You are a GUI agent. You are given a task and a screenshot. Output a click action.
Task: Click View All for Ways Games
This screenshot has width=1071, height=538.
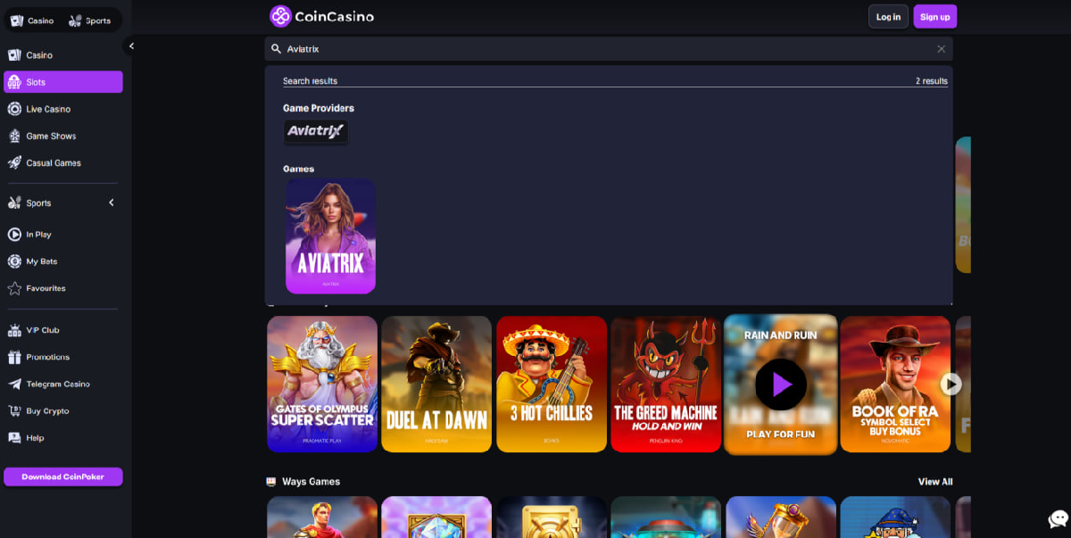click(935, 482)
